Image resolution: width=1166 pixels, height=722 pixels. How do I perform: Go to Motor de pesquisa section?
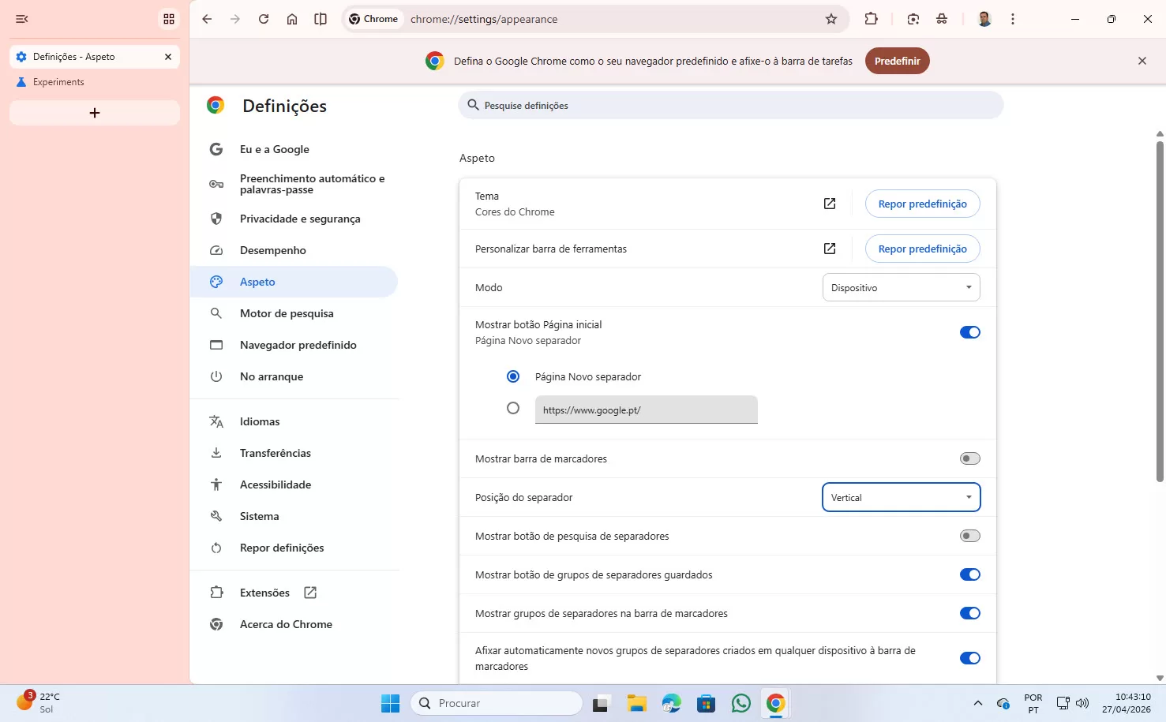click(287, 313)
